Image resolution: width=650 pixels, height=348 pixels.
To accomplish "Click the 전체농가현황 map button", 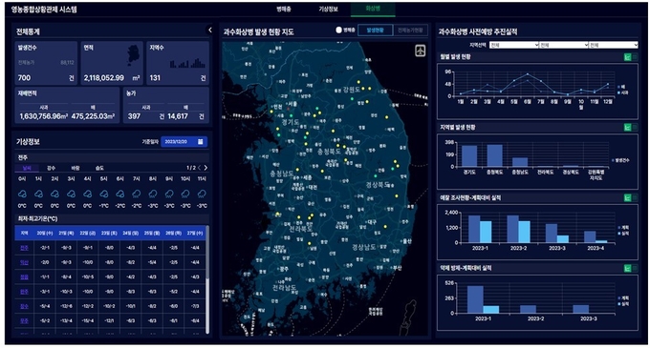I will coord(410,31).
